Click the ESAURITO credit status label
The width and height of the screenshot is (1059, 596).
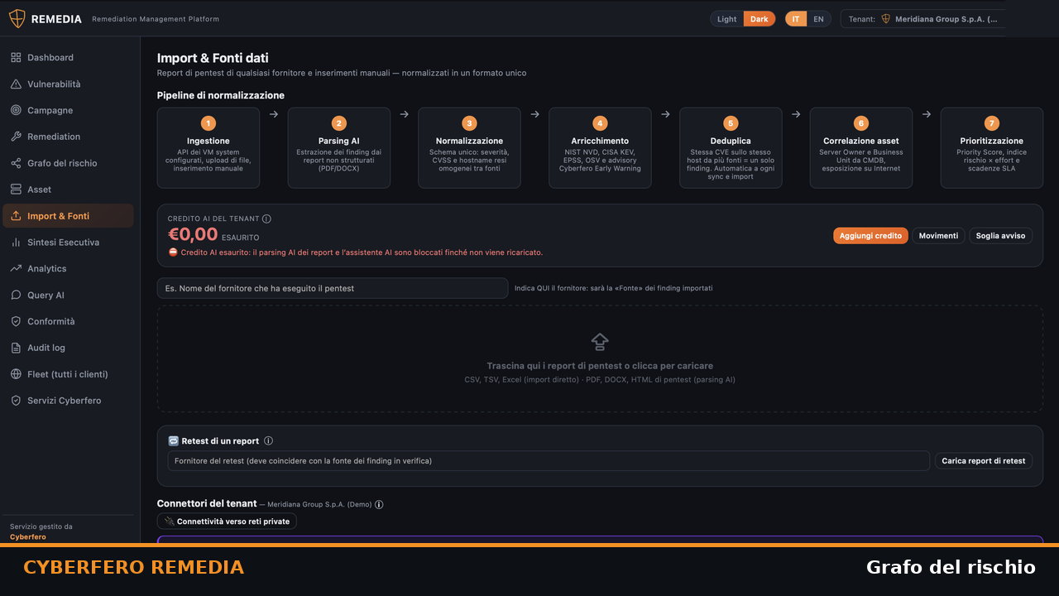240,238
